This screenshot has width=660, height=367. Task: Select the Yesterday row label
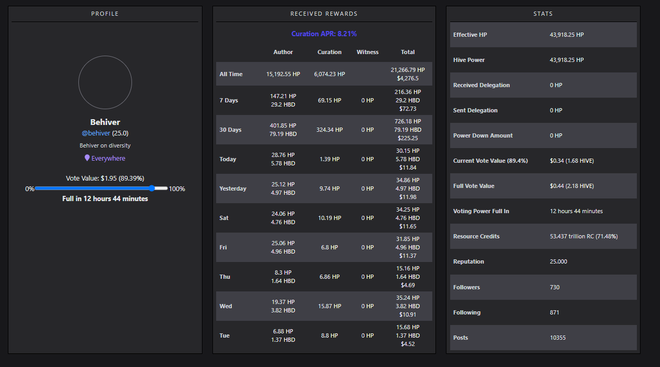[x=233, y=188]
